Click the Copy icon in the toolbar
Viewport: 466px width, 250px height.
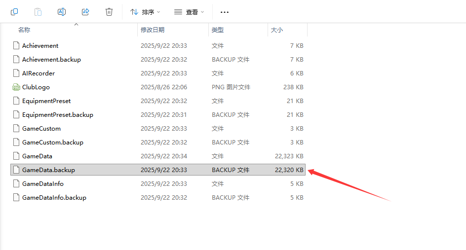(14, 12)
